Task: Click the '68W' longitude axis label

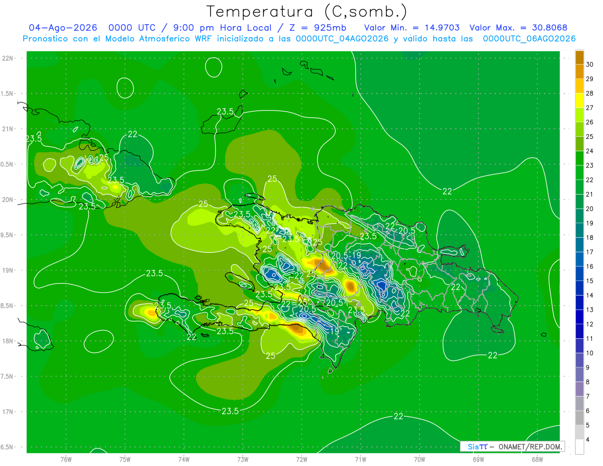Action: coord(537,459)
